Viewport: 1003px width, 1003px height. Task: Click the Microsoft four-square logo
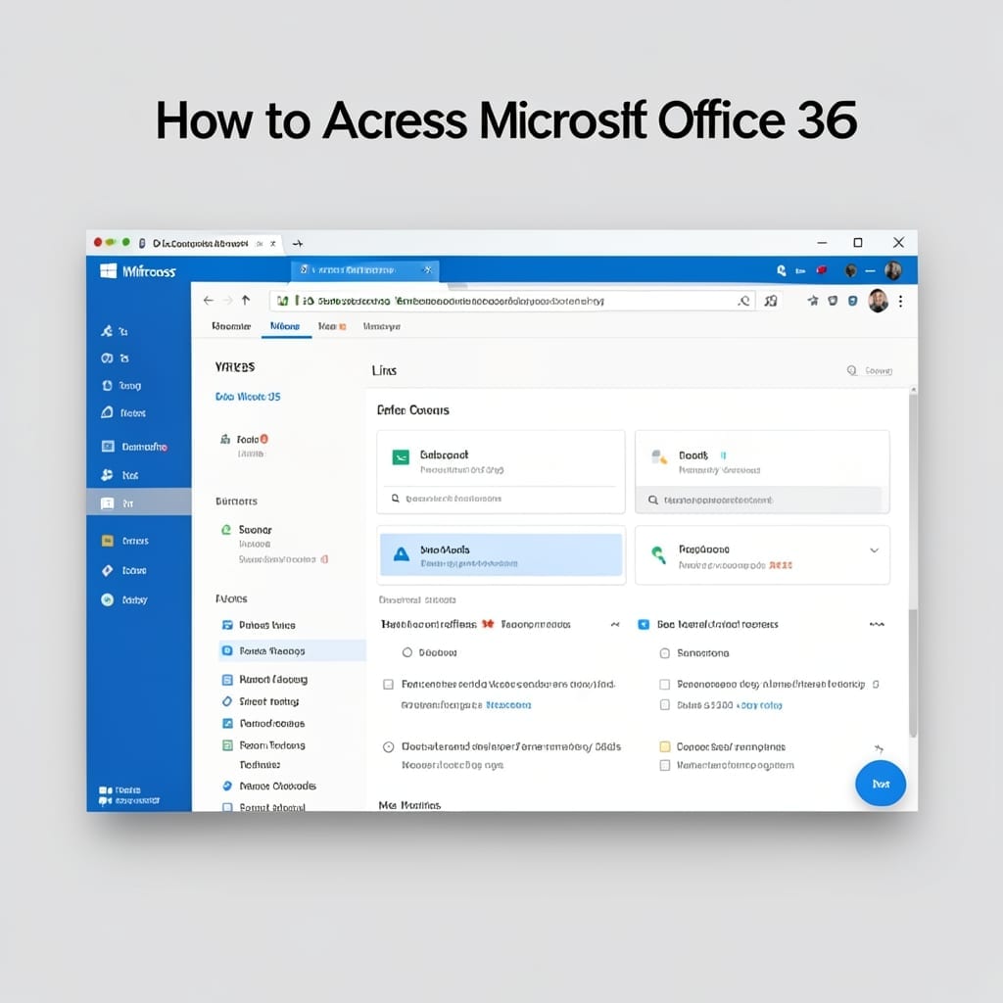(108, 271)
